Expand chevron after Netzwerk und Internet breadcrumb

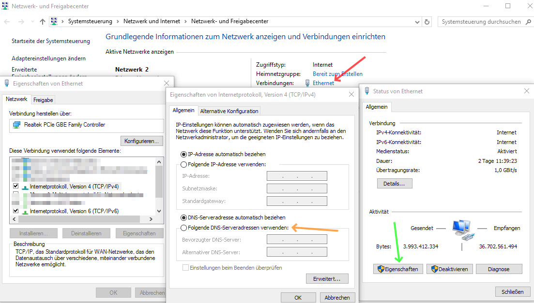(x=185, y=21)
